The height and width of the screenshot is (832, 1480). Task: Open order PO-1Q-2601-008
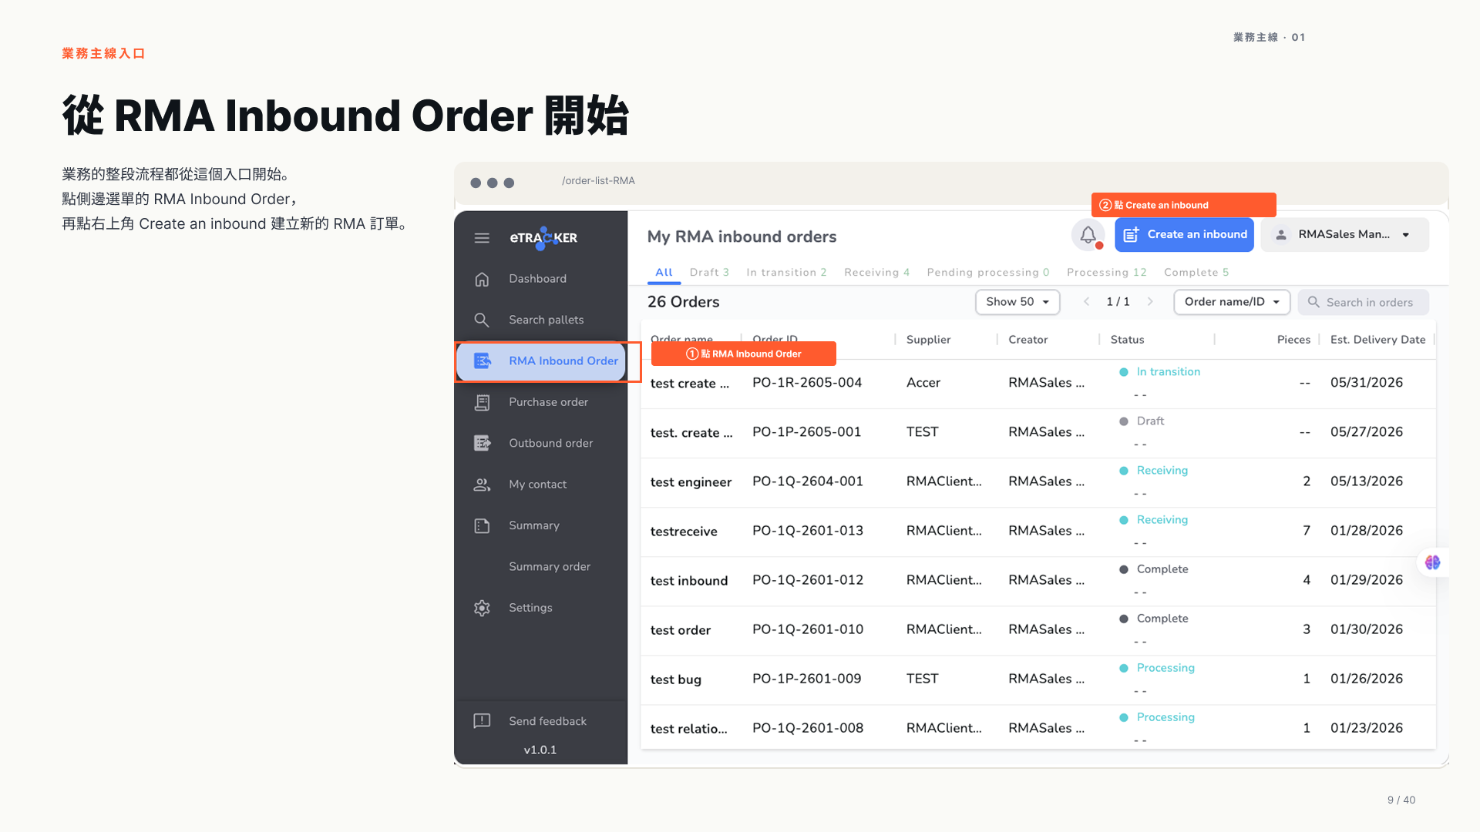[808, 728]
